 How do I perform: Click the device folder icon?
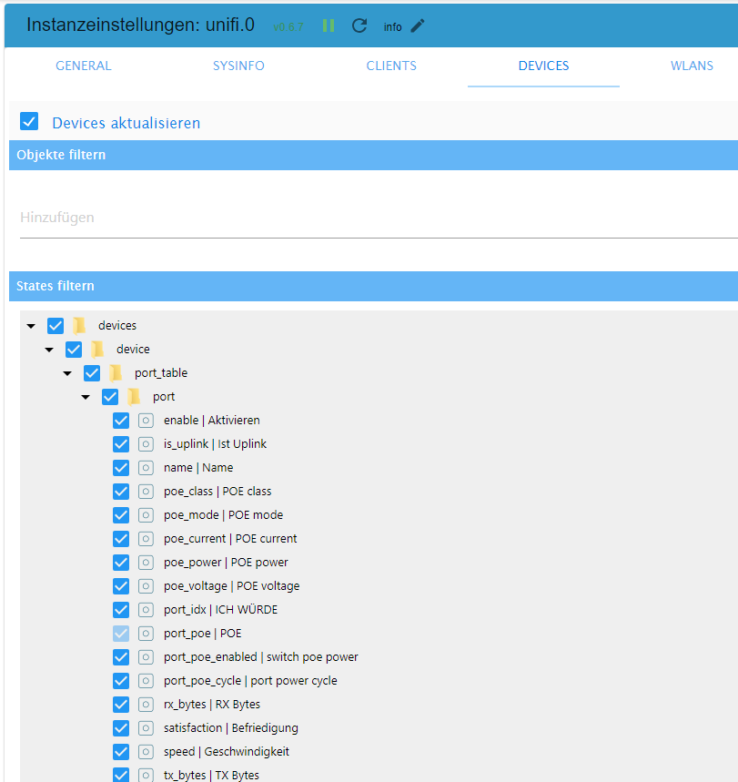click(97, 349)
